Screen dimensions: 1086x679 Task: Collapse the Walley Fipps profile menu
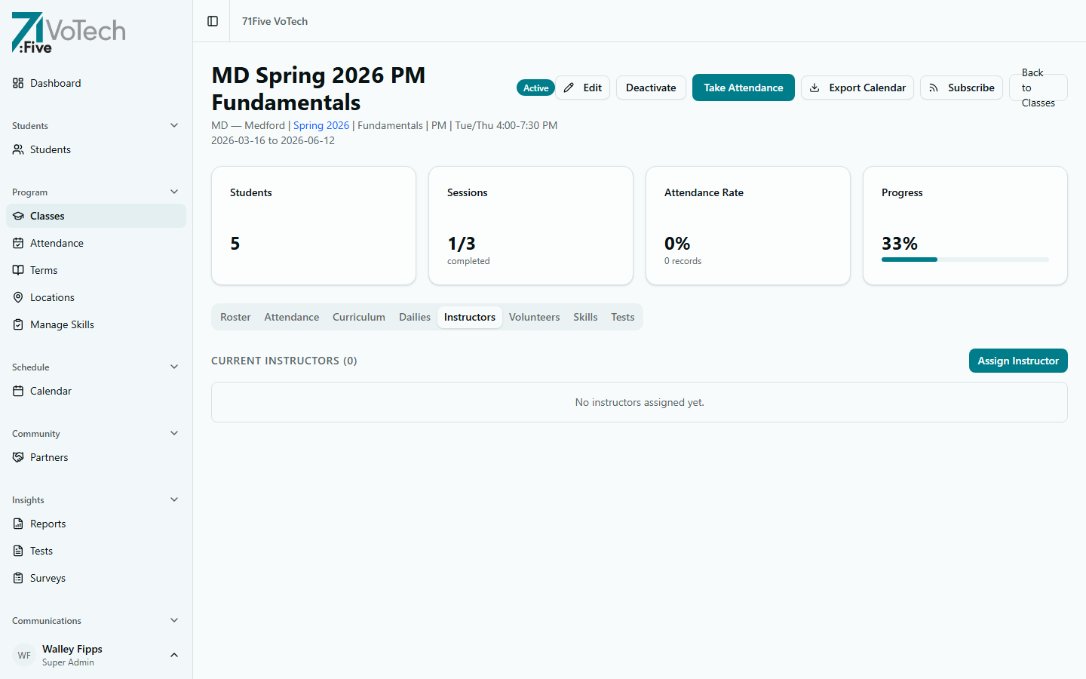click(x=174, y=655)
